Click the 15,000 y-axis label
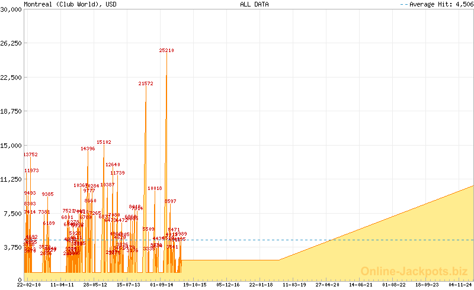 (11, 146)
